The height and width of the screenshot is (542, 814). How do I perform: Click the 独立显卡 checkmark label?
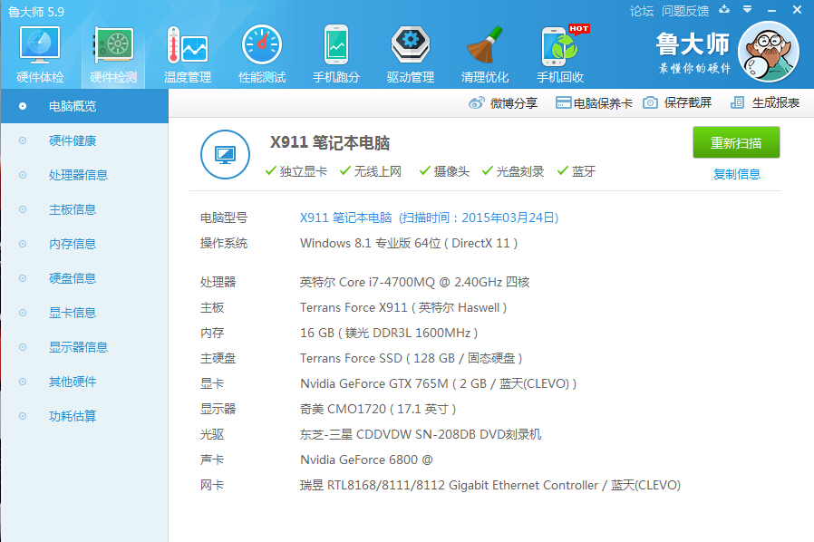coord(296,171)
